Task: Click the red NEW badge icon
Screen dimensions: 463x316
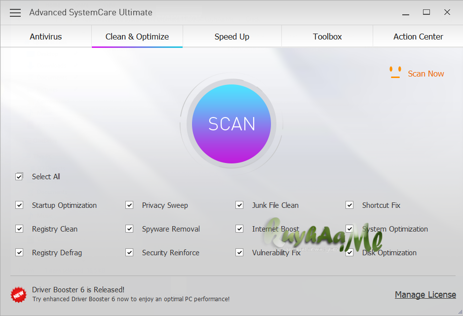Action: (19, 294)
